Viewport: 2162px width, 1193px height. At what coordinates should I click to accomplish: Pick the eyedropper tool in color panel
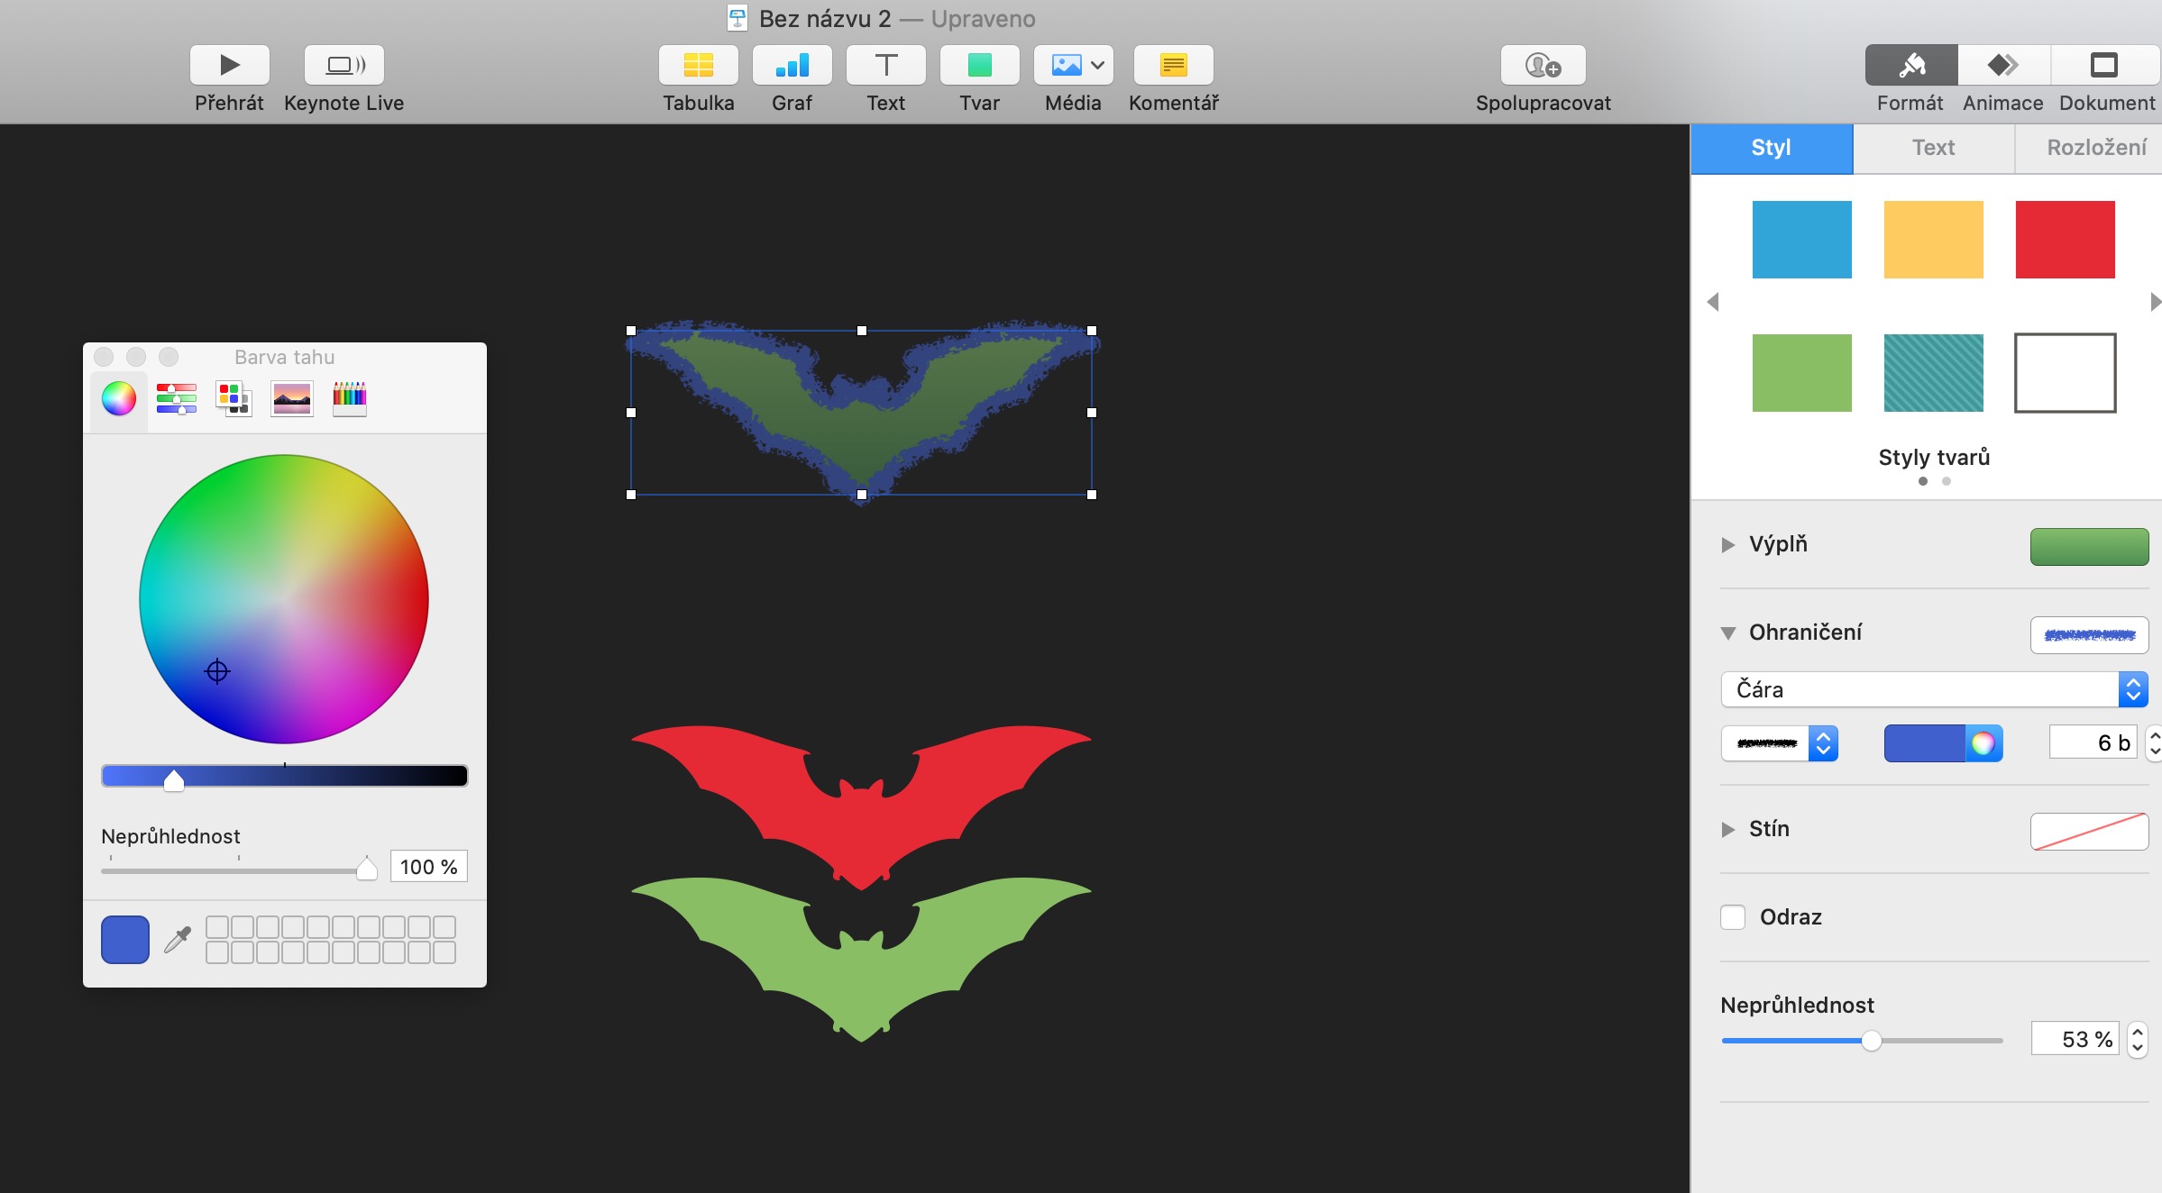coord(178,940)
